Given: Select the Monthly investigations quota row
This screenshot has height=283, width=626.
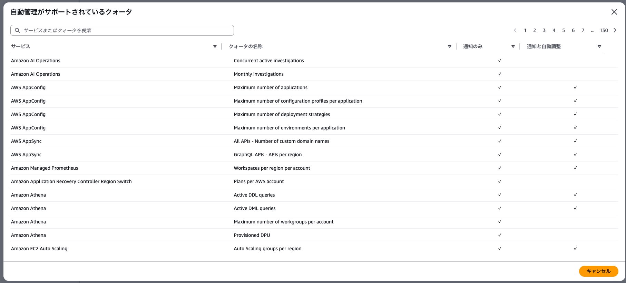Looking at the screenshot, I should pos(259,74).
